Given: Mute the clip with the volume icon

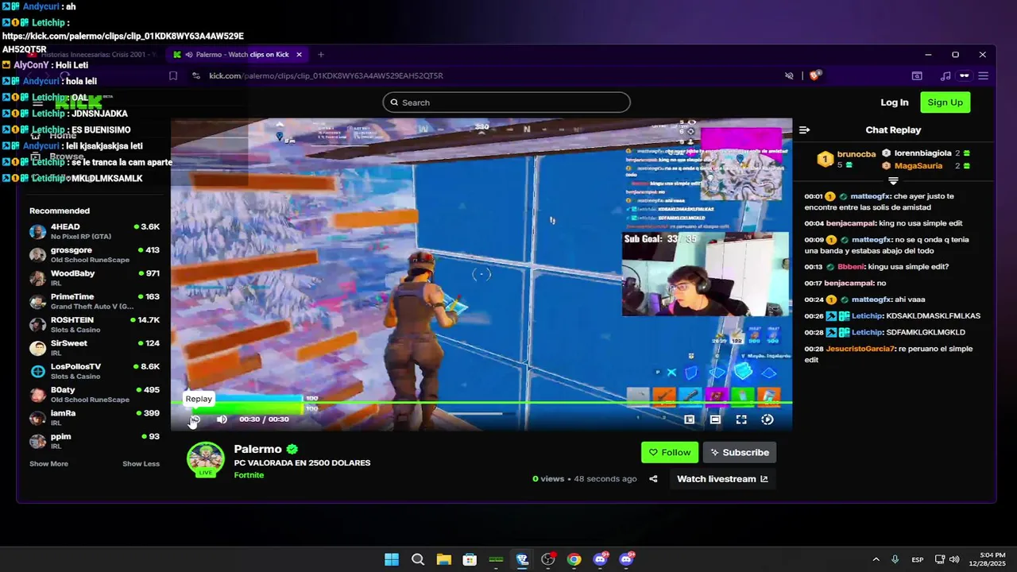Looking at the screenshot, I should coord(222,419).
